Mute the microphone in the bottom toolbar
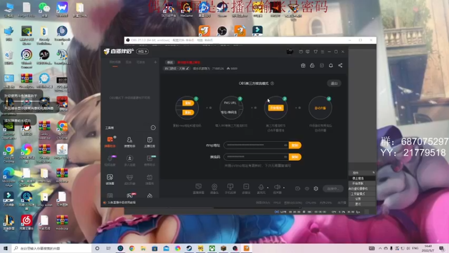The width and height of the screenshot is (449, 253). 261,188
